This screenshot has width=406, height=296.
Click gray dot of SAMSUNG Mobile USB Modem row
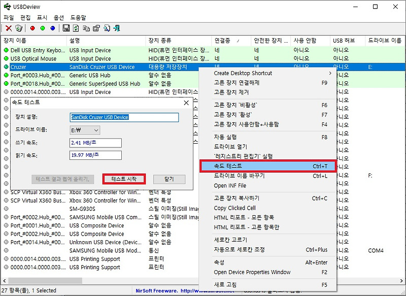pos(6,250)
